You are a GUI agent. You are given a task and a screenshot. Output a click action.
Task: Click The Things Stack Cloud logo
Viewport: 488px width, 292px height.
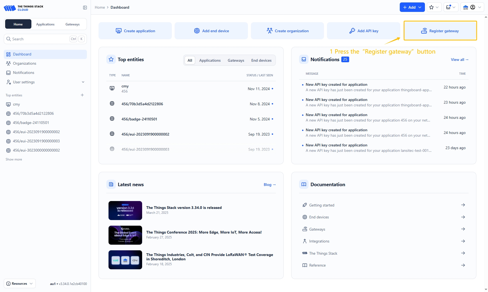pos(24,8)
